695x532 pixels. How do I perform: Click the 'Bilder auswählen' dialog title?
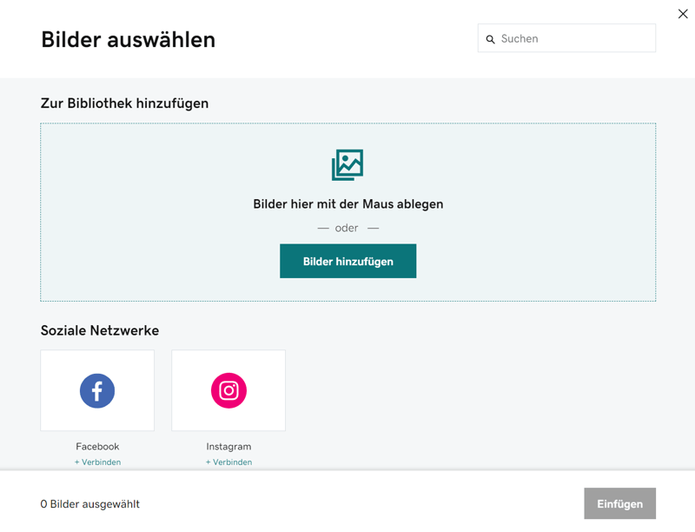click(x=128, y=40)
